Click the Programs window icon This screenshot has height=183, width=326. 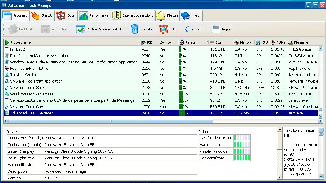(x=7, y=16)
